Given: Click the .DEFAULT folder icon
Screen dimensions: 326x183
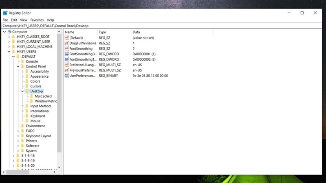Looking at the screenshot, I should tap(18, 57).
